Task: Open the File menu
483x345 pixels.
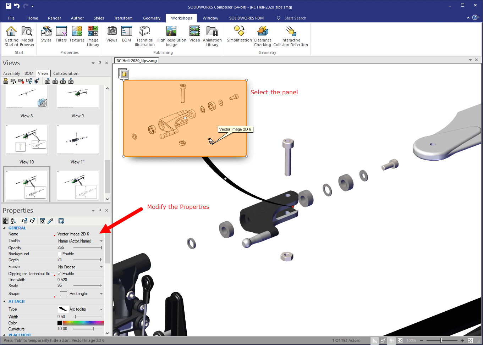Action: (11, 18)
